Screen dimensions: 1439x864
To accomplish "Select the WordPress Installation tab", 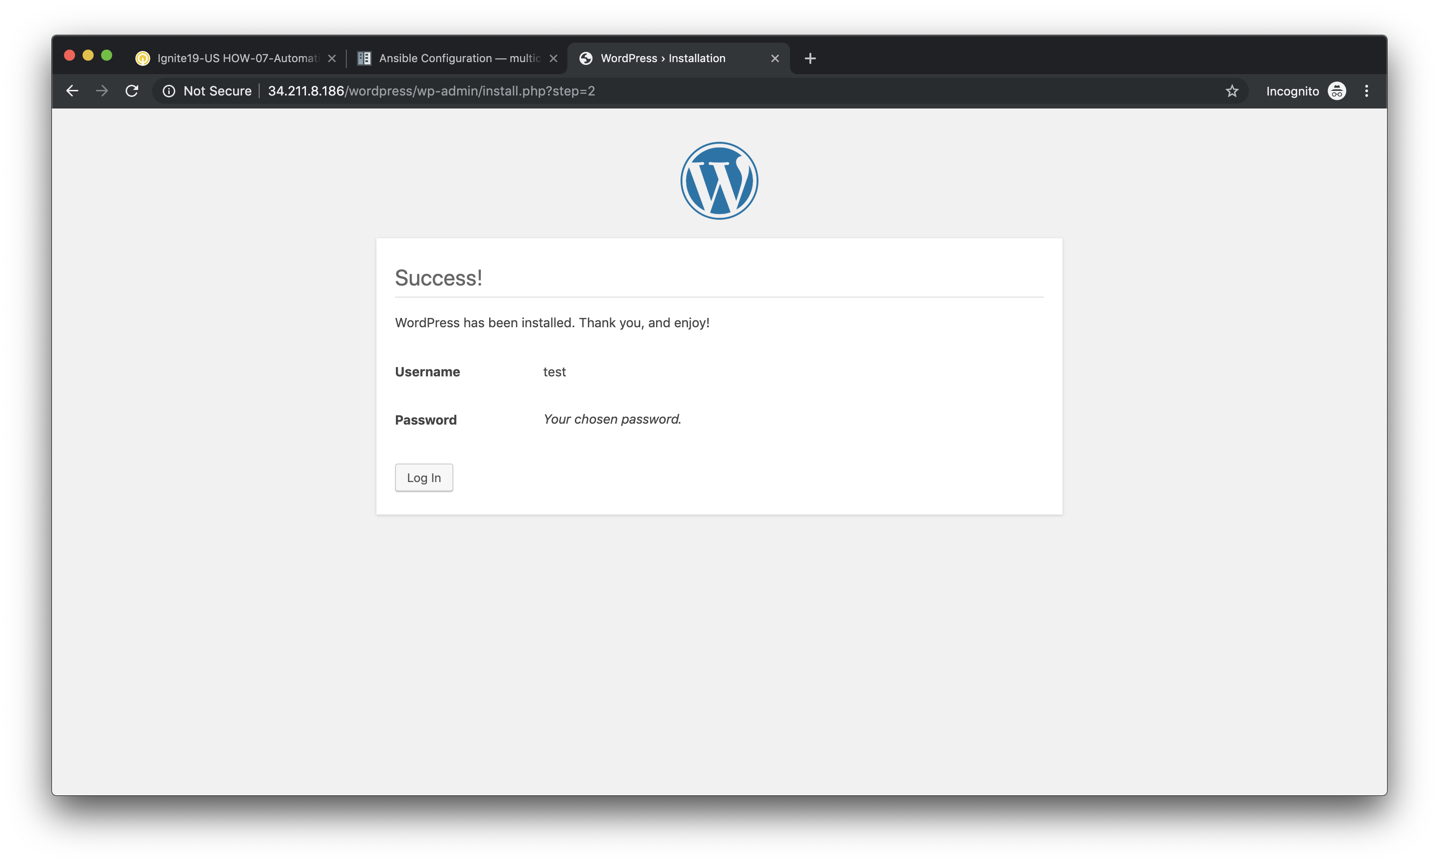I will point(679,58).
